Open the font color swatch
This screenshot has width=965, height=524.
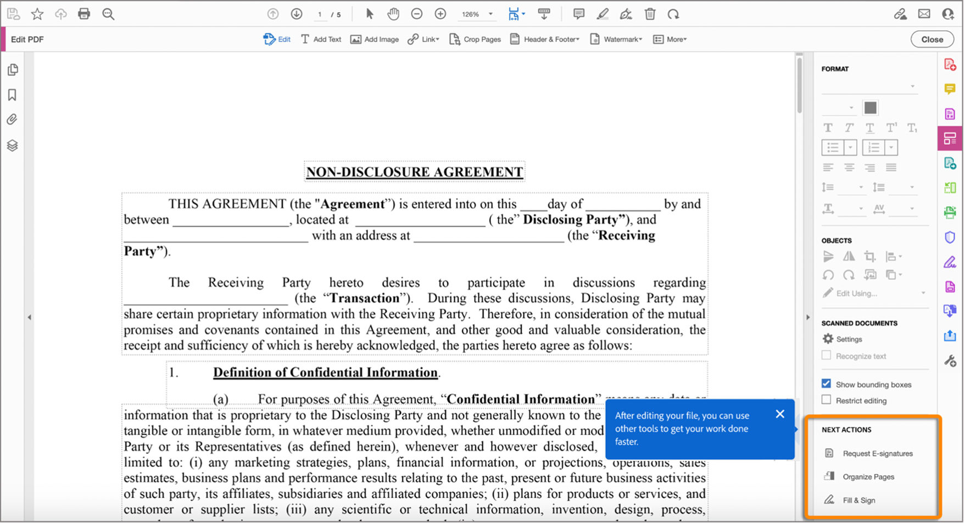(870, 108)
